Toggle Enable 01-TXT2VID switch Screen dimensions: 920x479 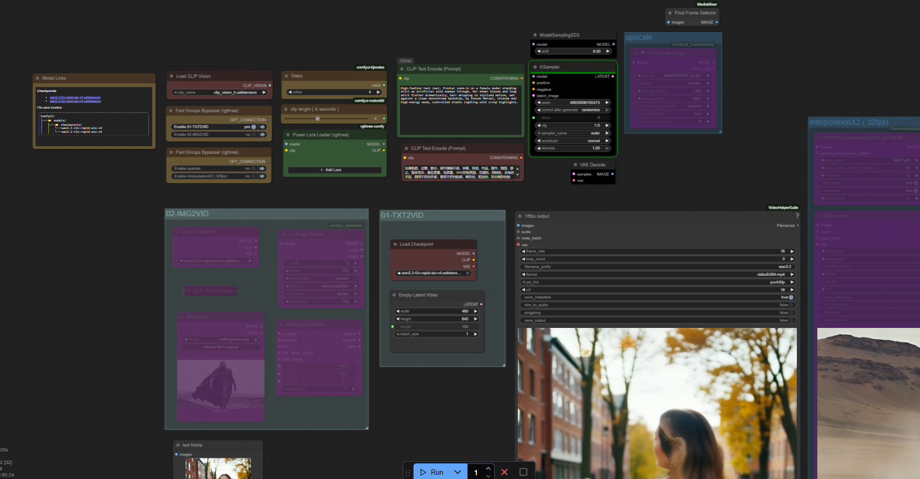point(253,127)
